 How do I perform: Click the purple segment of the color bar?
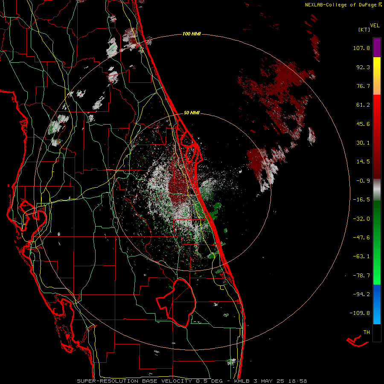point(377,47)
